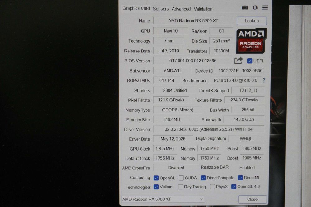The width and height of the screenshot is (311, 207).
Task: Click the Release Date value Jul 7, 2019
Action: coord(168,51)
